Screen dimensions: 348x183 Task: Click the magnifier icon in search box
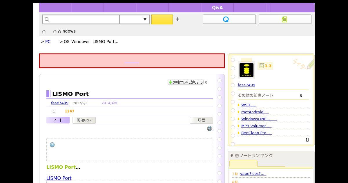pos(47,19)
